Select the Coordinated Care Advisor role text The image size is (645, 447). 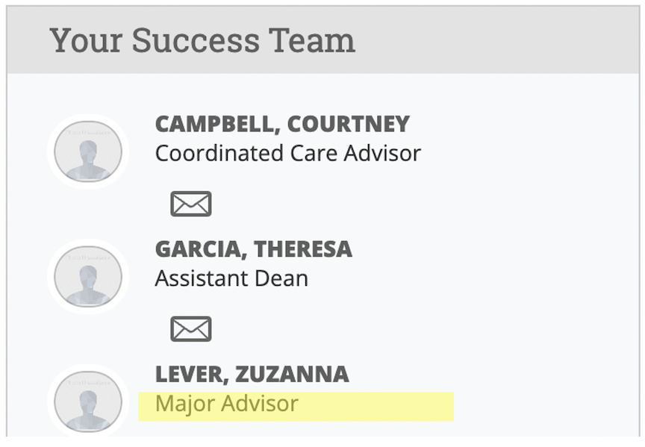(288, 154)
